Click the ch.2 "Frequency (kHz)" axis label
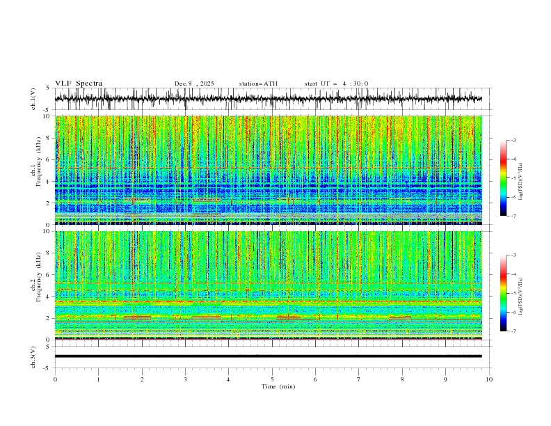551x426 pixels. [39, 277]
